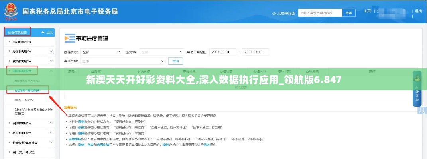Open the 在线导办 online assistant widget
Viewport: 427px width, 159px height.
417,88
